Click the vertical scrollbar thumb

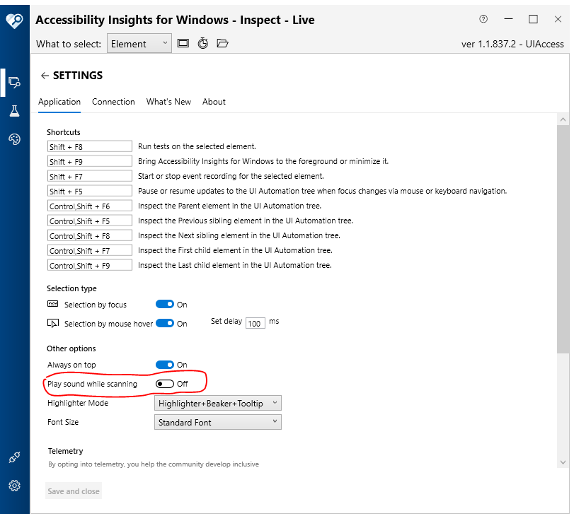pos(563,240)
